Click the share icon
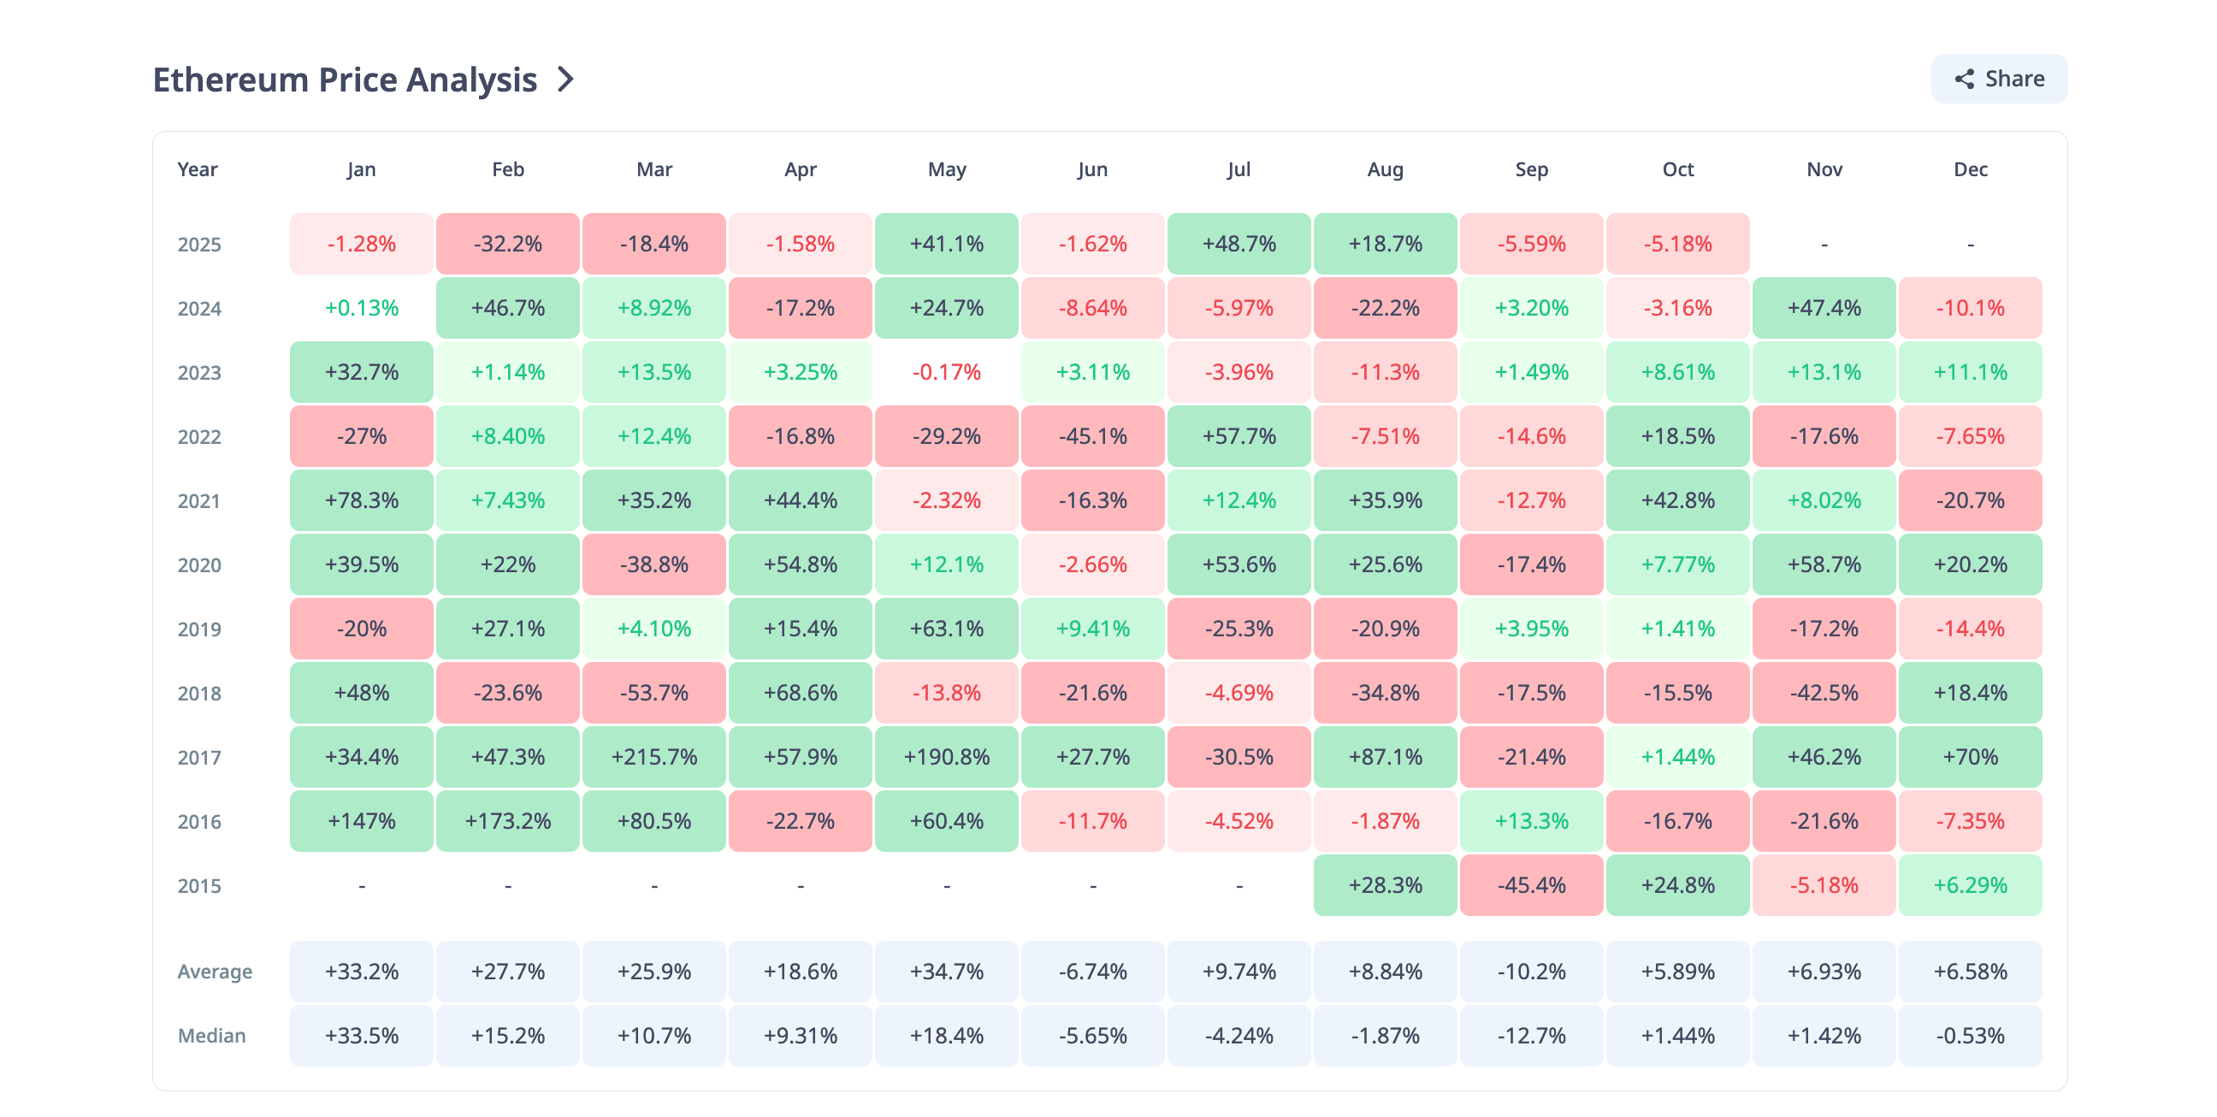 click(x=1964, y=80)
